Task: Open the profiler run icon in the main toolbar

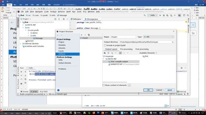Action: click(171, 15)
